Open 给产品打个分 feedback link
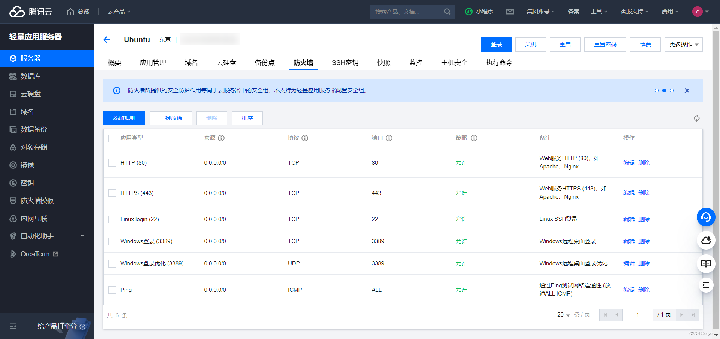This screenshot has width=720, height=339. [x=61, y=326]
